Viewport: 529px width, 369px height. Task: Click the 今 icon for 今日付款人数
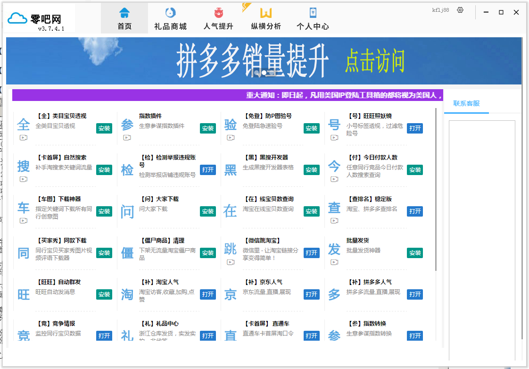point(334,166)
